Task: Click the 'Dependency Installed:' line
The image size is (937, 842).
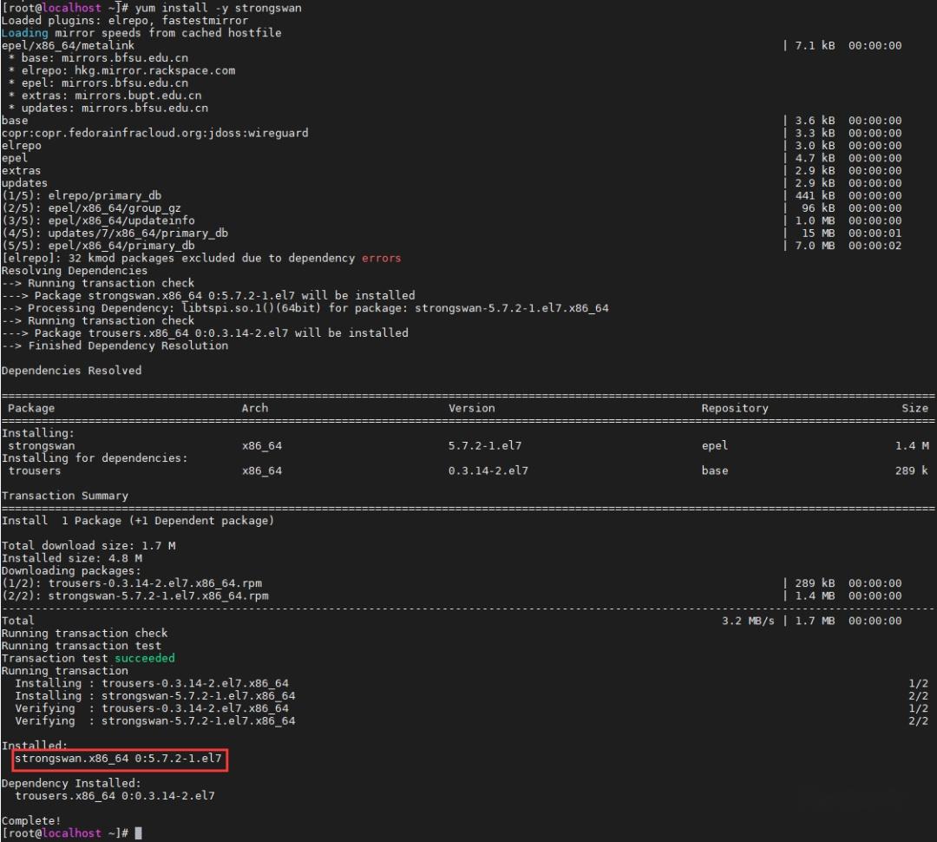Action: [x=71, y=783]
